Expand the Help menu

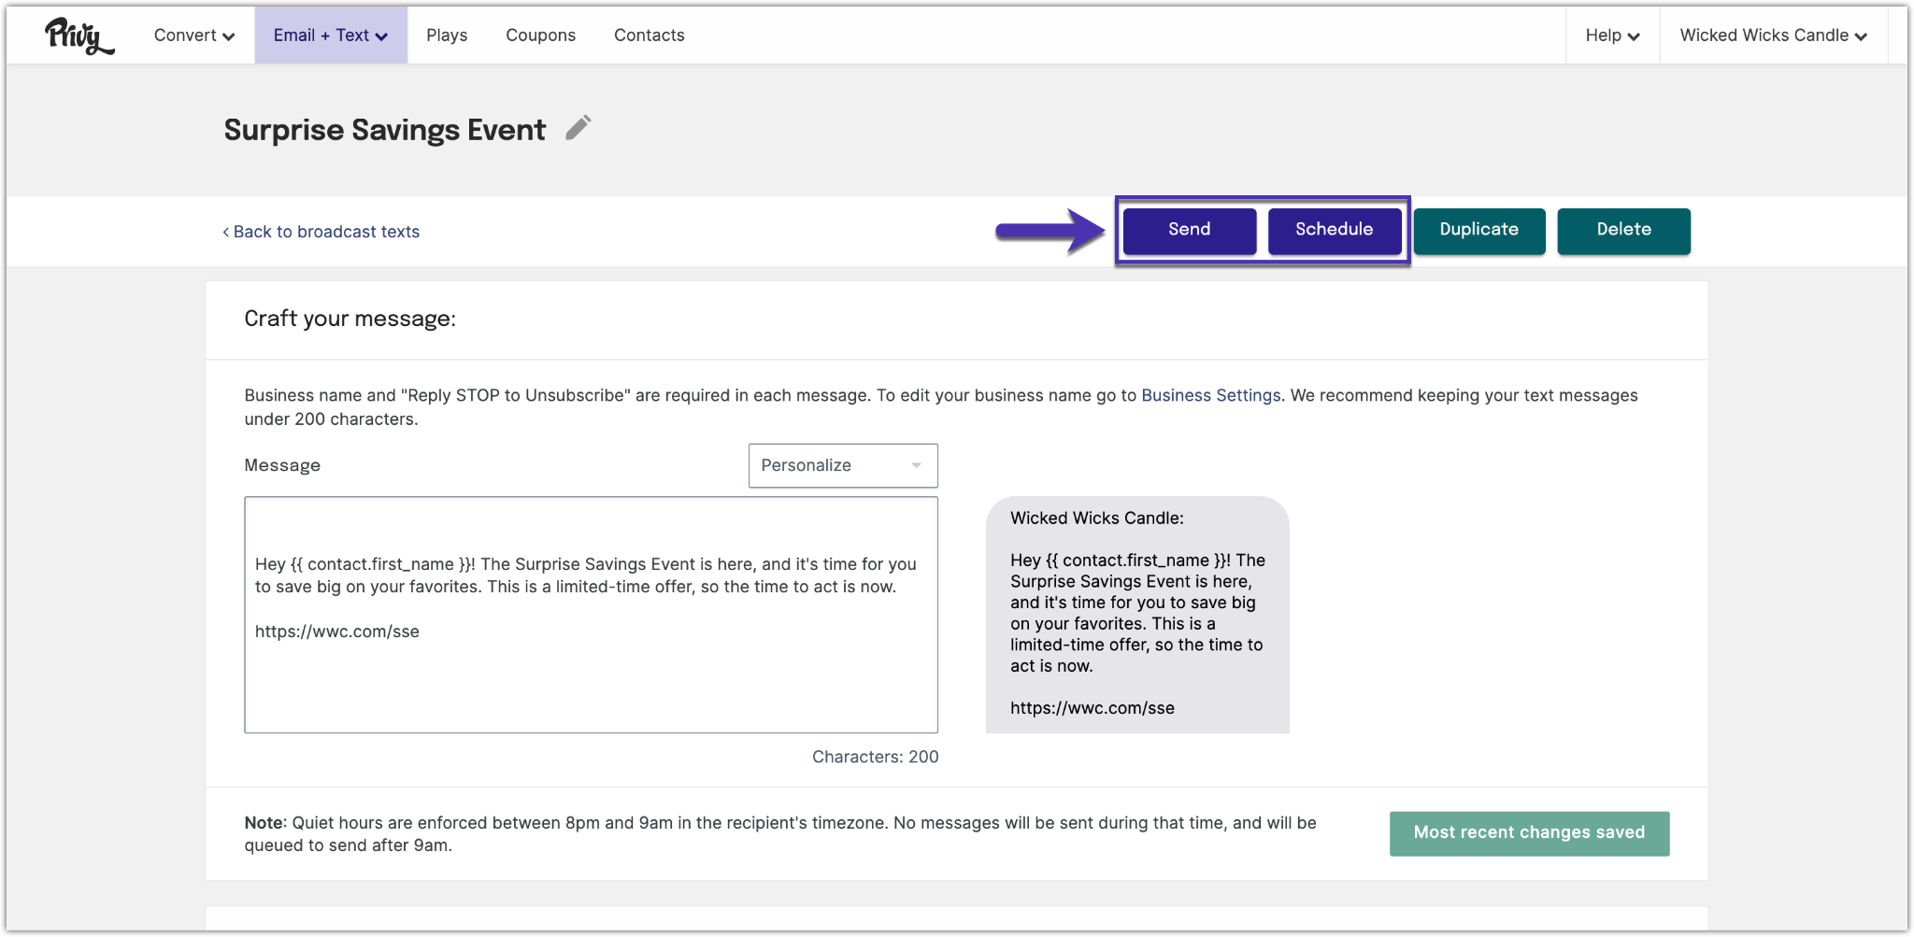tap(1612, 35)
